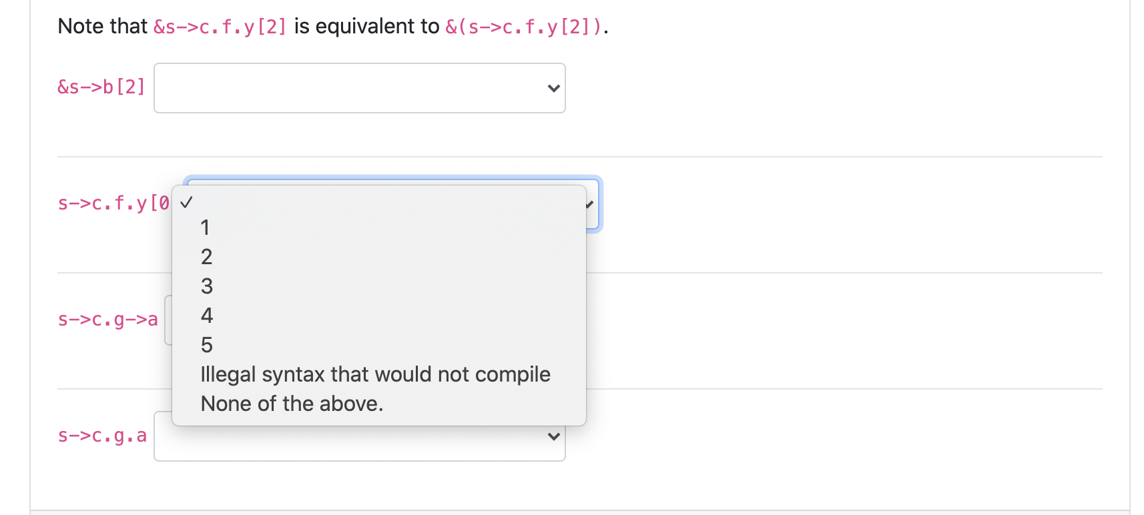Screen dimensions: 1144x515
Task: Select option 4 from the open dropdown
Action: click(x=206, y=316)
